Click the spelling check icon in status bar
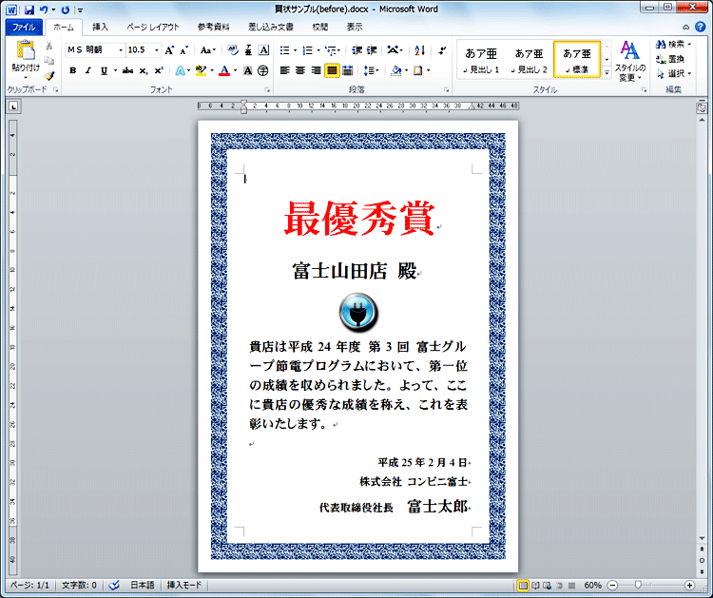Viewport: 713px width, 598px height. tap(114, 586)
